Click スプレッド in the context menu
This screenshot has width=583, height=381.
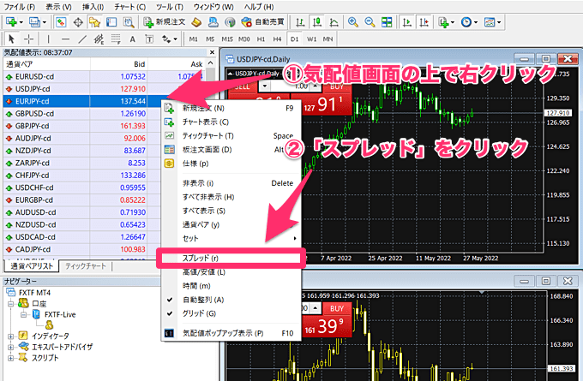pyautogui.click(x=201, y=257)
